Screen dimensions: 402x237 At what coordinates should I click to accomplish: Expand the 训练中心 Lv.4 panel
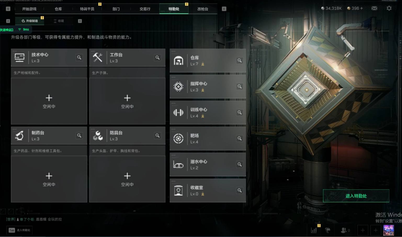point(208,112)
